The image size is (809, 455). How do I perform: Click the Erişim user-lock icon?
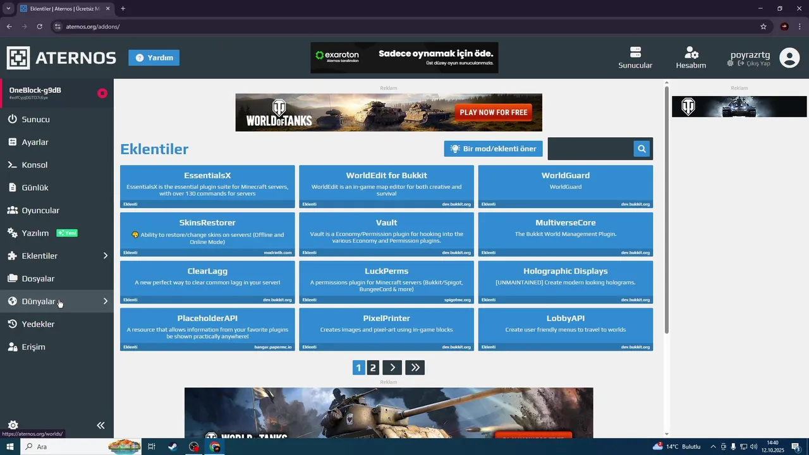pos(12,347)
